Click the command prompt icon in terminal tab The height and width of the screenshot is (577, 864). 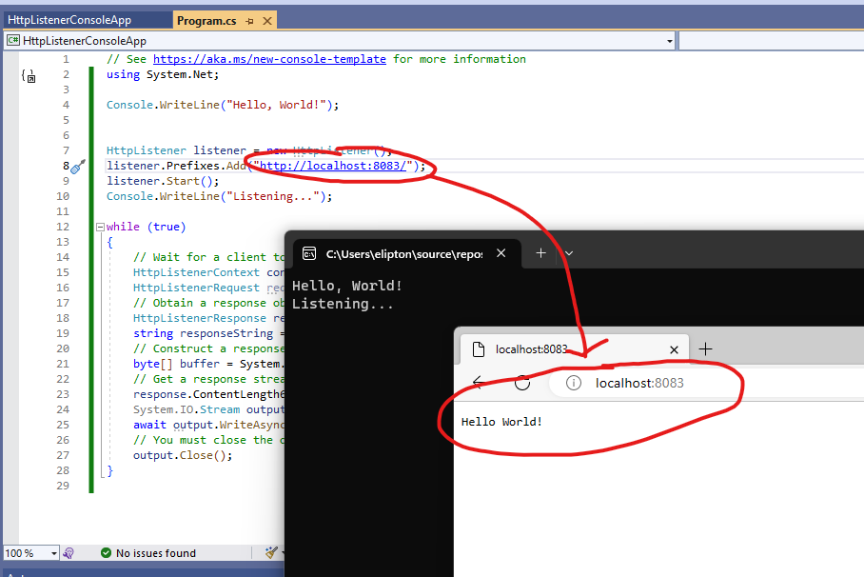pos(309,252)
